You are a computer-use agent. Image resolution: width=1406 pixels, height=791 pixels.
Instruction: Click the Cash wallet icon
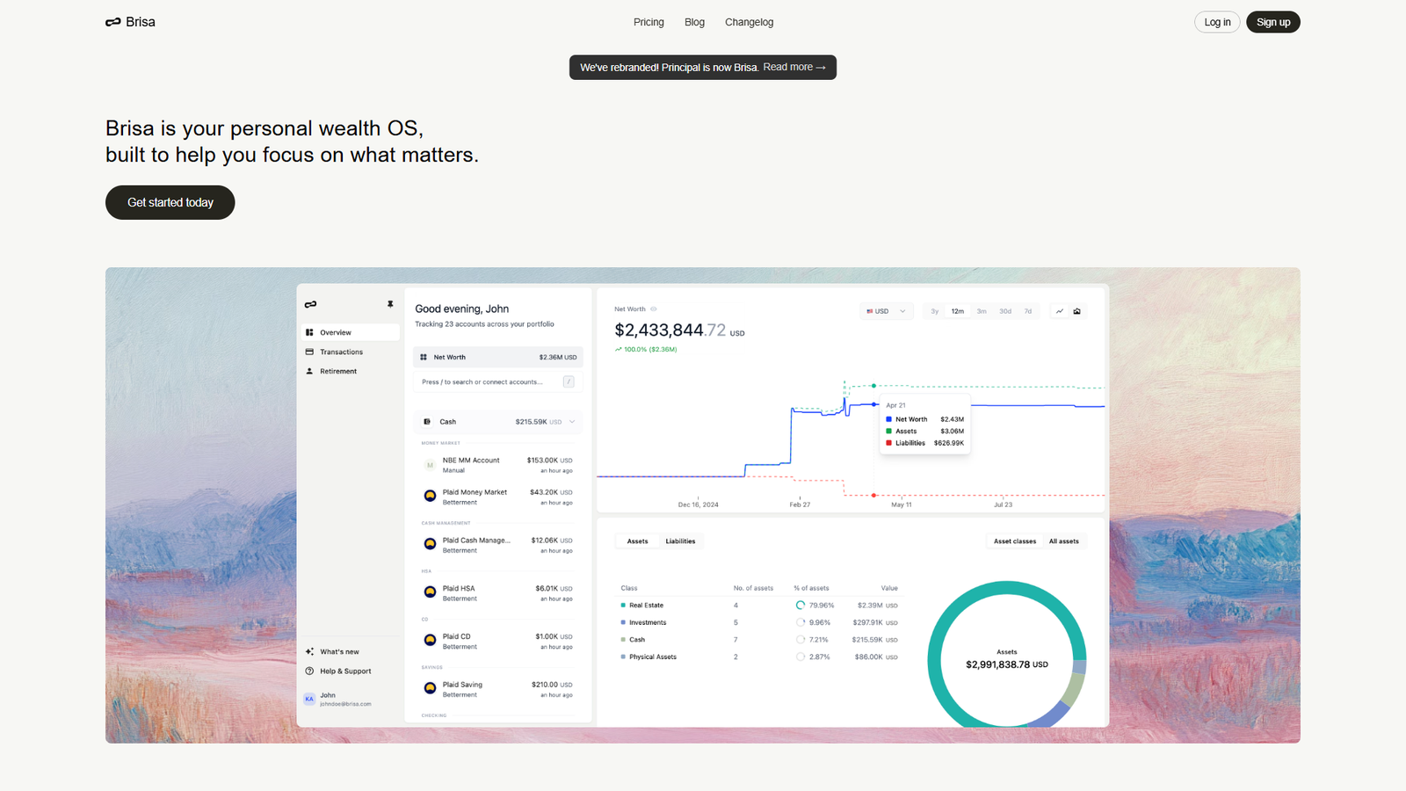(x=427, y=422)
